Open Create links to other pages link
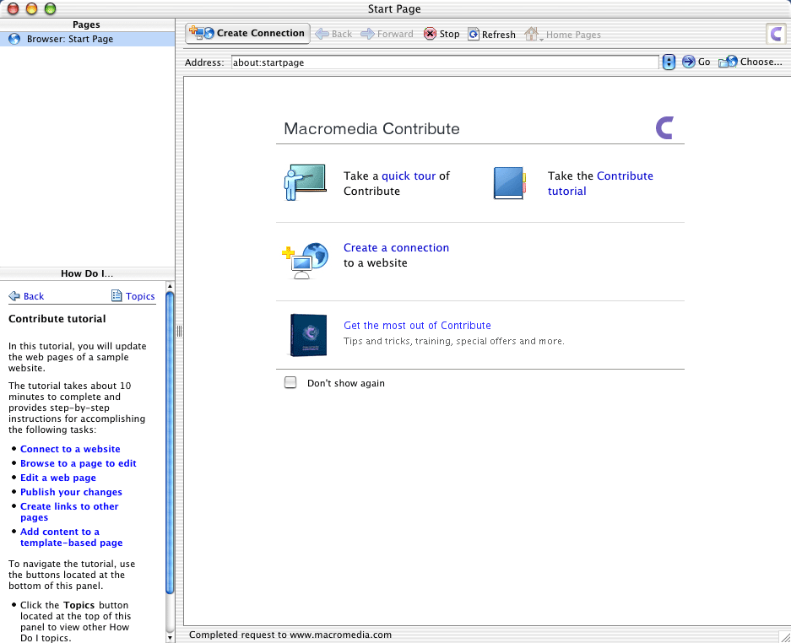This screenshot has height=643, width=791. pos(69,512)
